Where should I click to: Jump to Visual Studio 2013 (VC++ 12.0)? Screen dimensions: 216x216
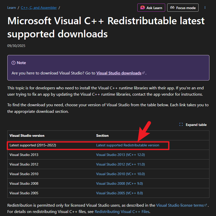click(120, 155)
